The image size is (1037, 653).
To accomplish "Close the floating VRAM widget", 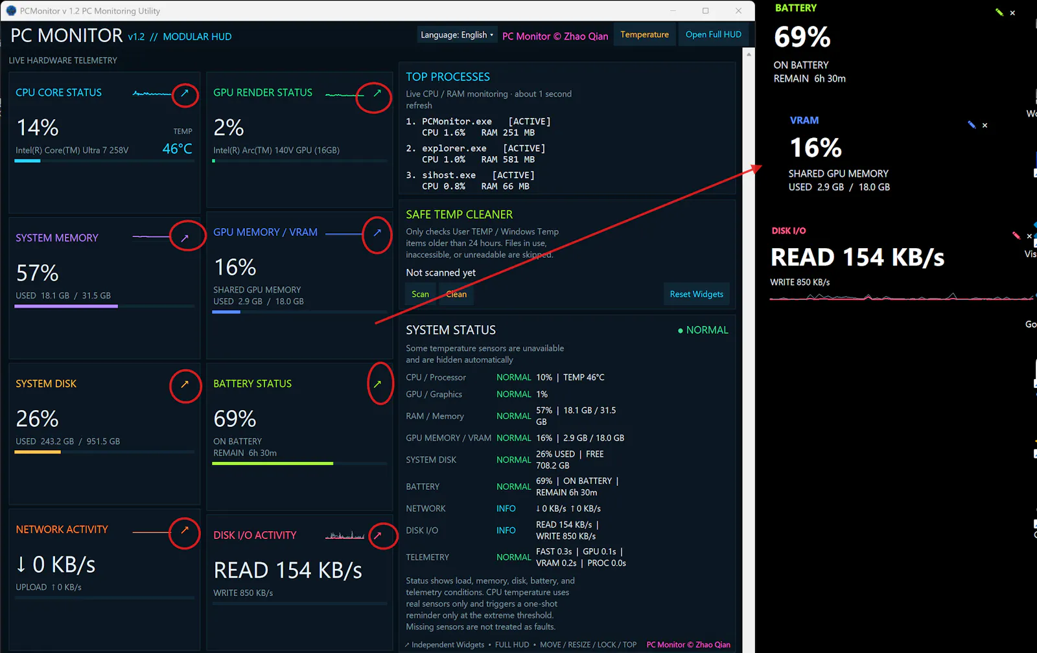I will tap(985, 126).
